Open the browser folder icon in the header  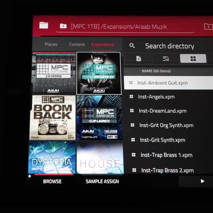[44, 26]
